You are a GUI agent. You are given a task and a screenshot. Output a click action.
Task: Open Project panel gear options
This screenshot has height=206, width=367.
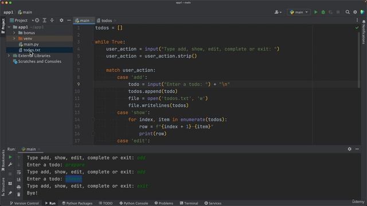61,21
